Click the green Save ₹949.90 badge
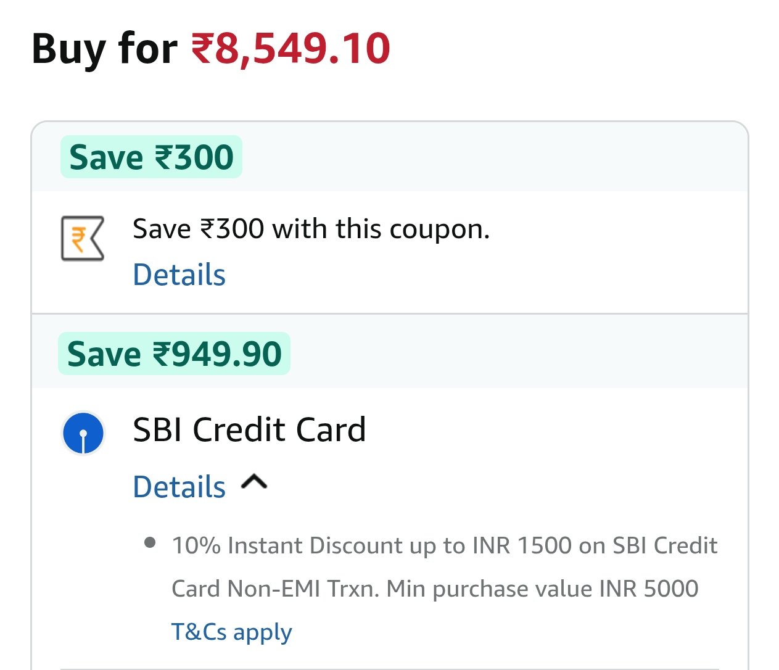 click(174, 354)
